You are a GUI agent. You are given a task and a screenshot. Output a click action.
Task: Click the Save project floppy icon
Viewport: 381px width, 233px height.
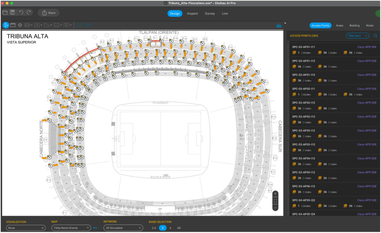click(x=12, y=12)
